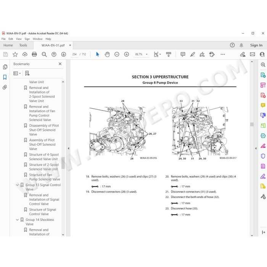Open Assembly of Pilot Shut-Off Solenoid Valve bookmark
267x267 pixels.
pos(42,145)
